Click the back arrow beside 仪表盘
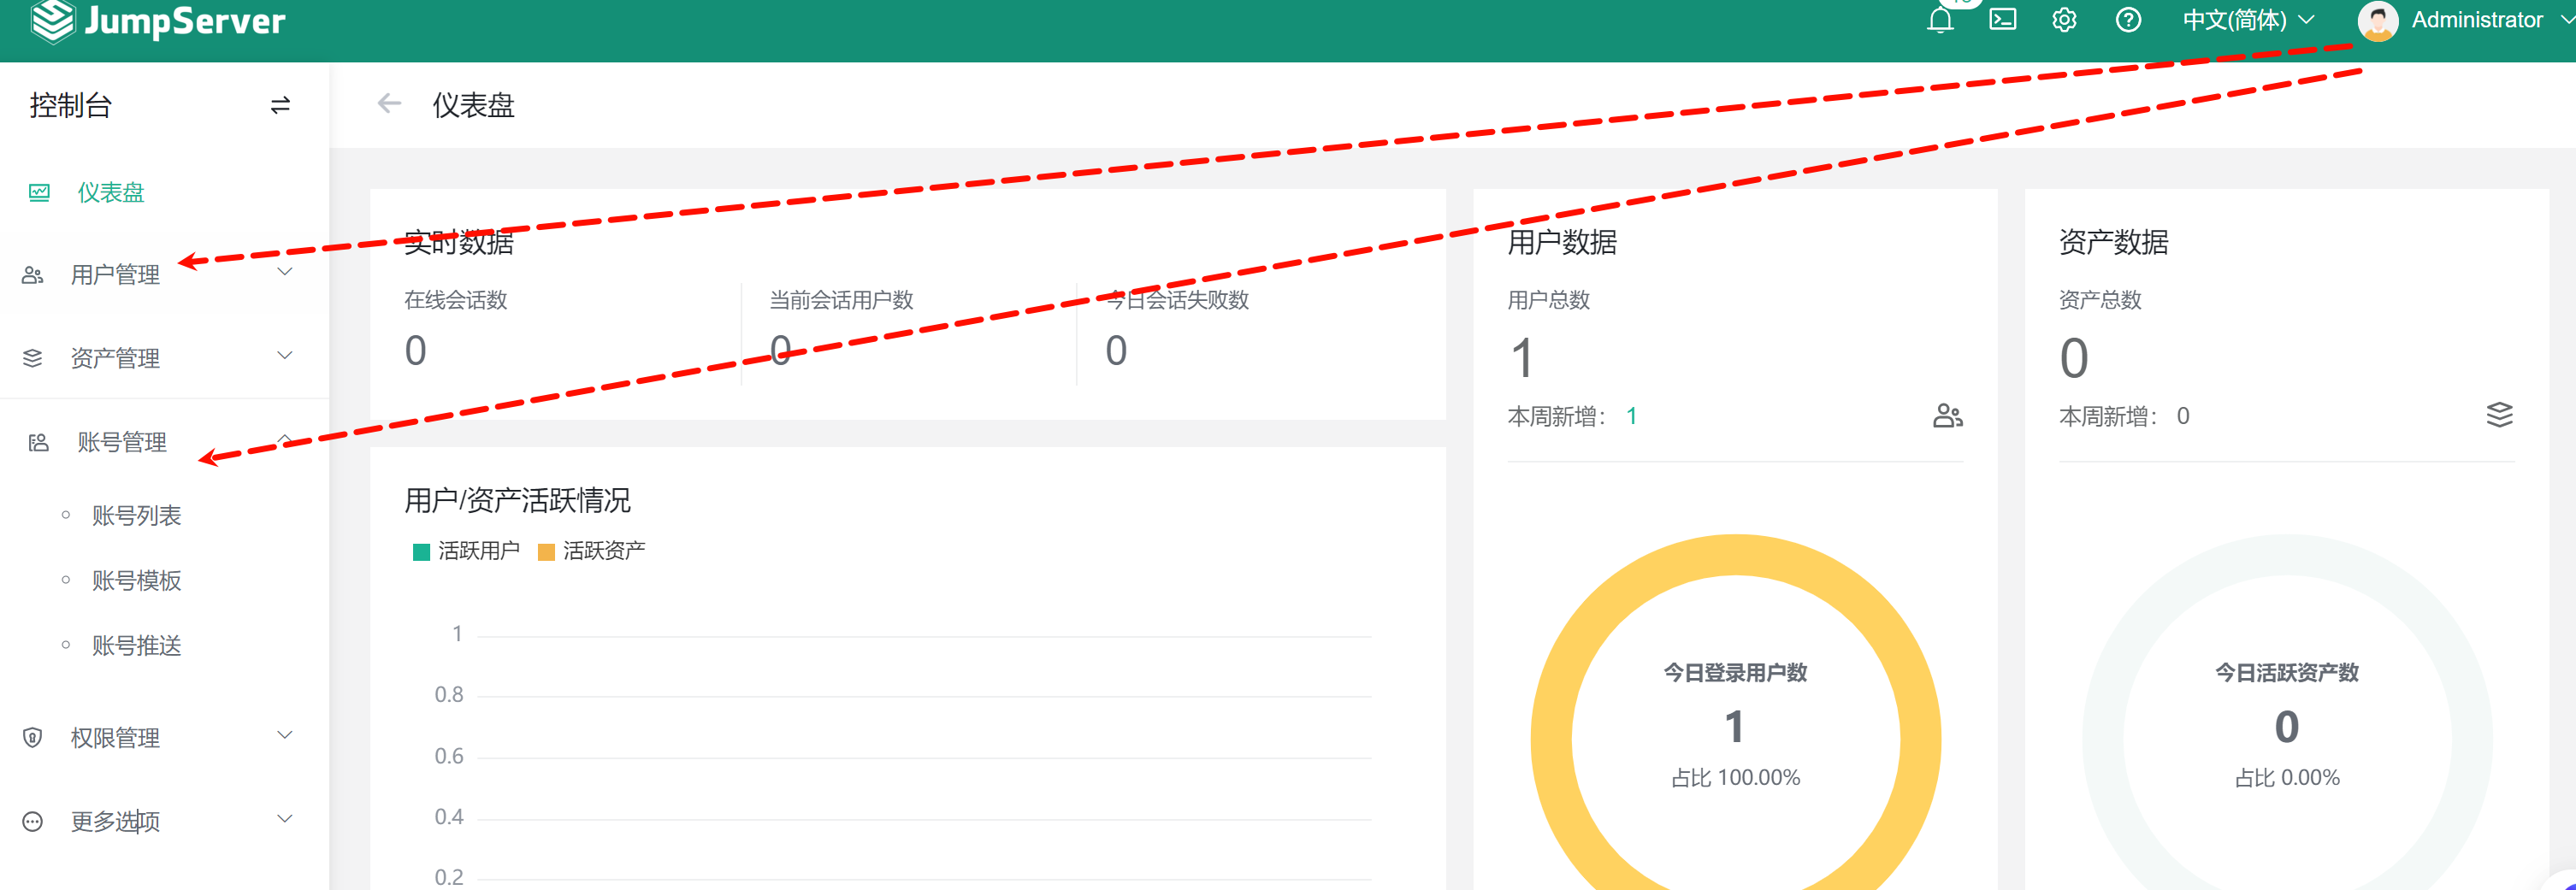Image resolution: width=2576 pixels, height=890 pixels. tap(389, 104)
